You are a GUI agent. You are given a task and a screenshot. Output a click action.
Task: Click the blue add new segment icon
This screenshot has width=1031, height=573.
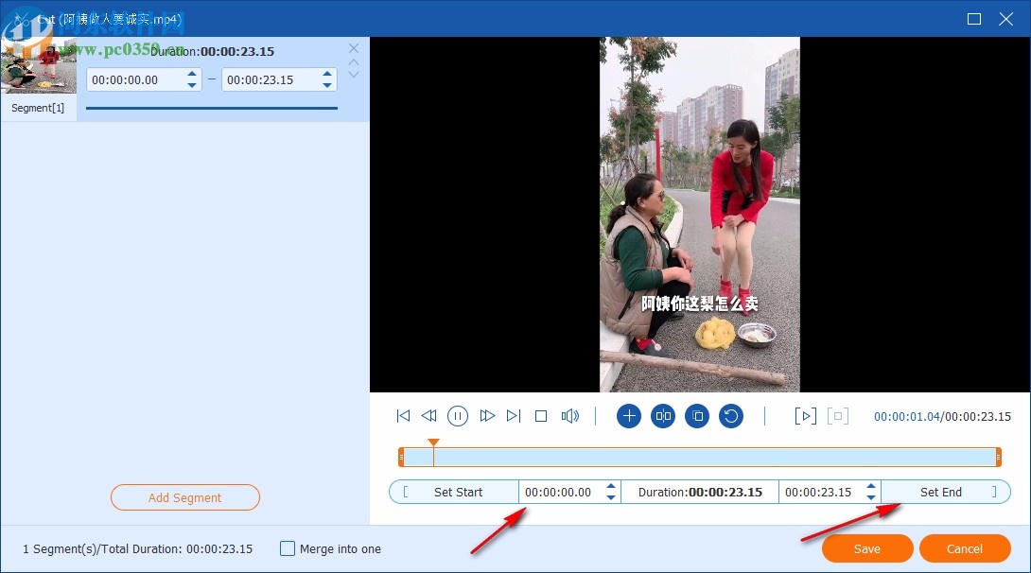coord(629,416)
